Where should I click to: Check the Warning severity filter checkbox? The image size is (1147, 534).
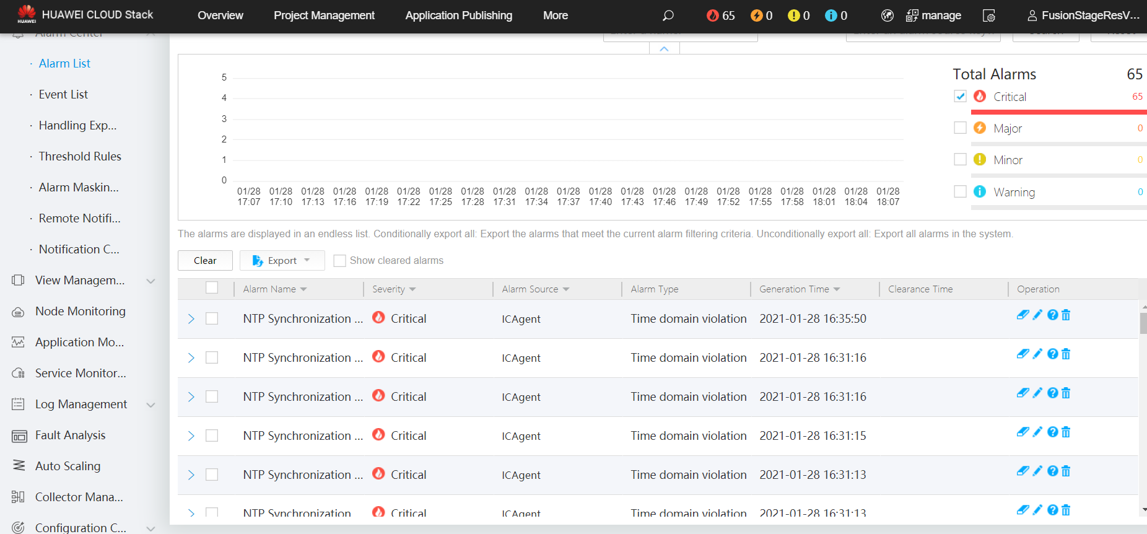click(960, 191)
